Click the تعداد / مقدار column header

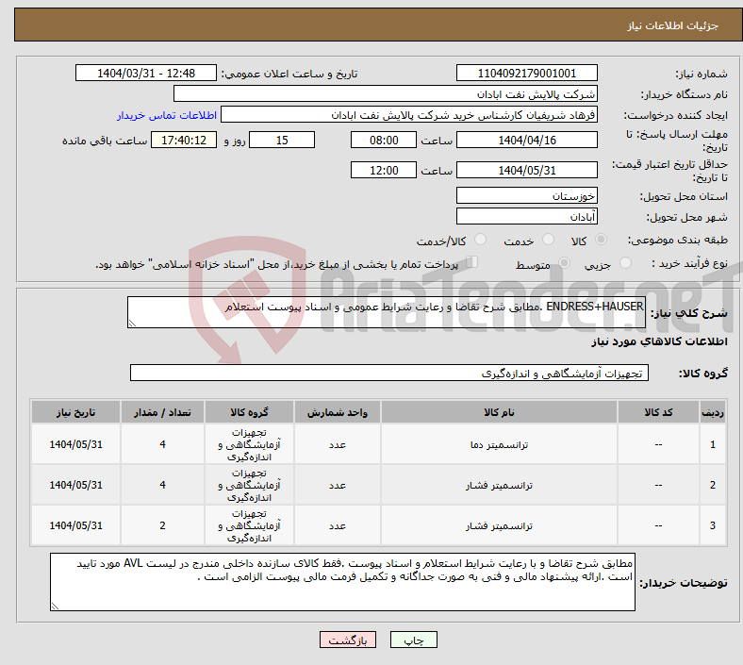tap(162, 412)
